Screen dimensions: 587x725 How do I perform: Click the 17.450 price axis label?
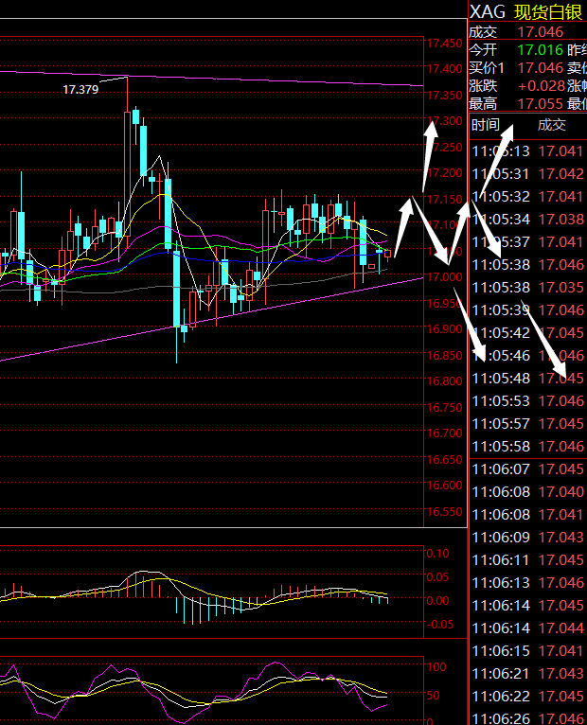pos(444,44)
